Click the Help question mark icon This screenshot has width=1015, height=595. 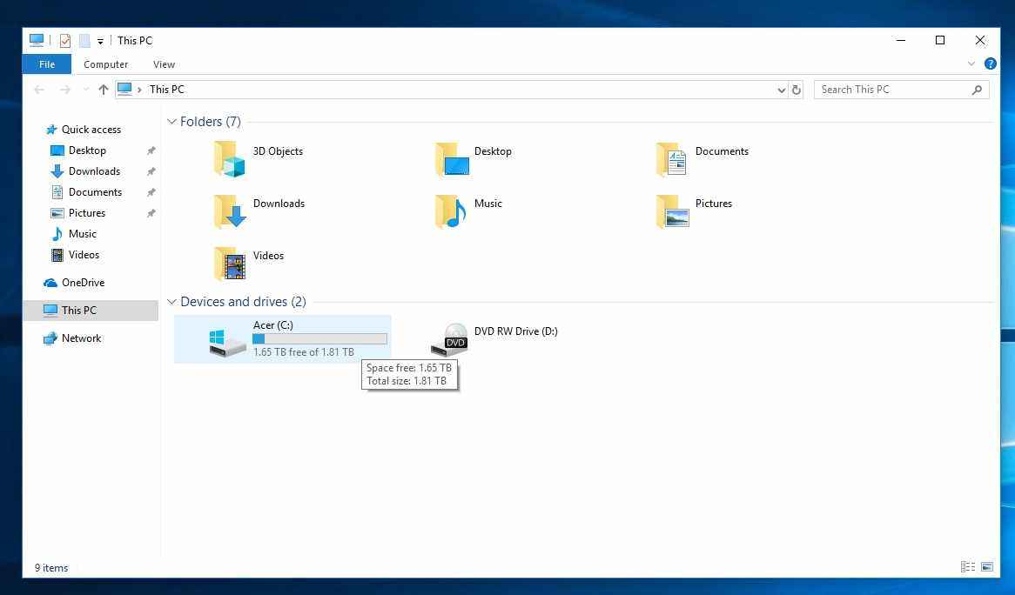990,64
